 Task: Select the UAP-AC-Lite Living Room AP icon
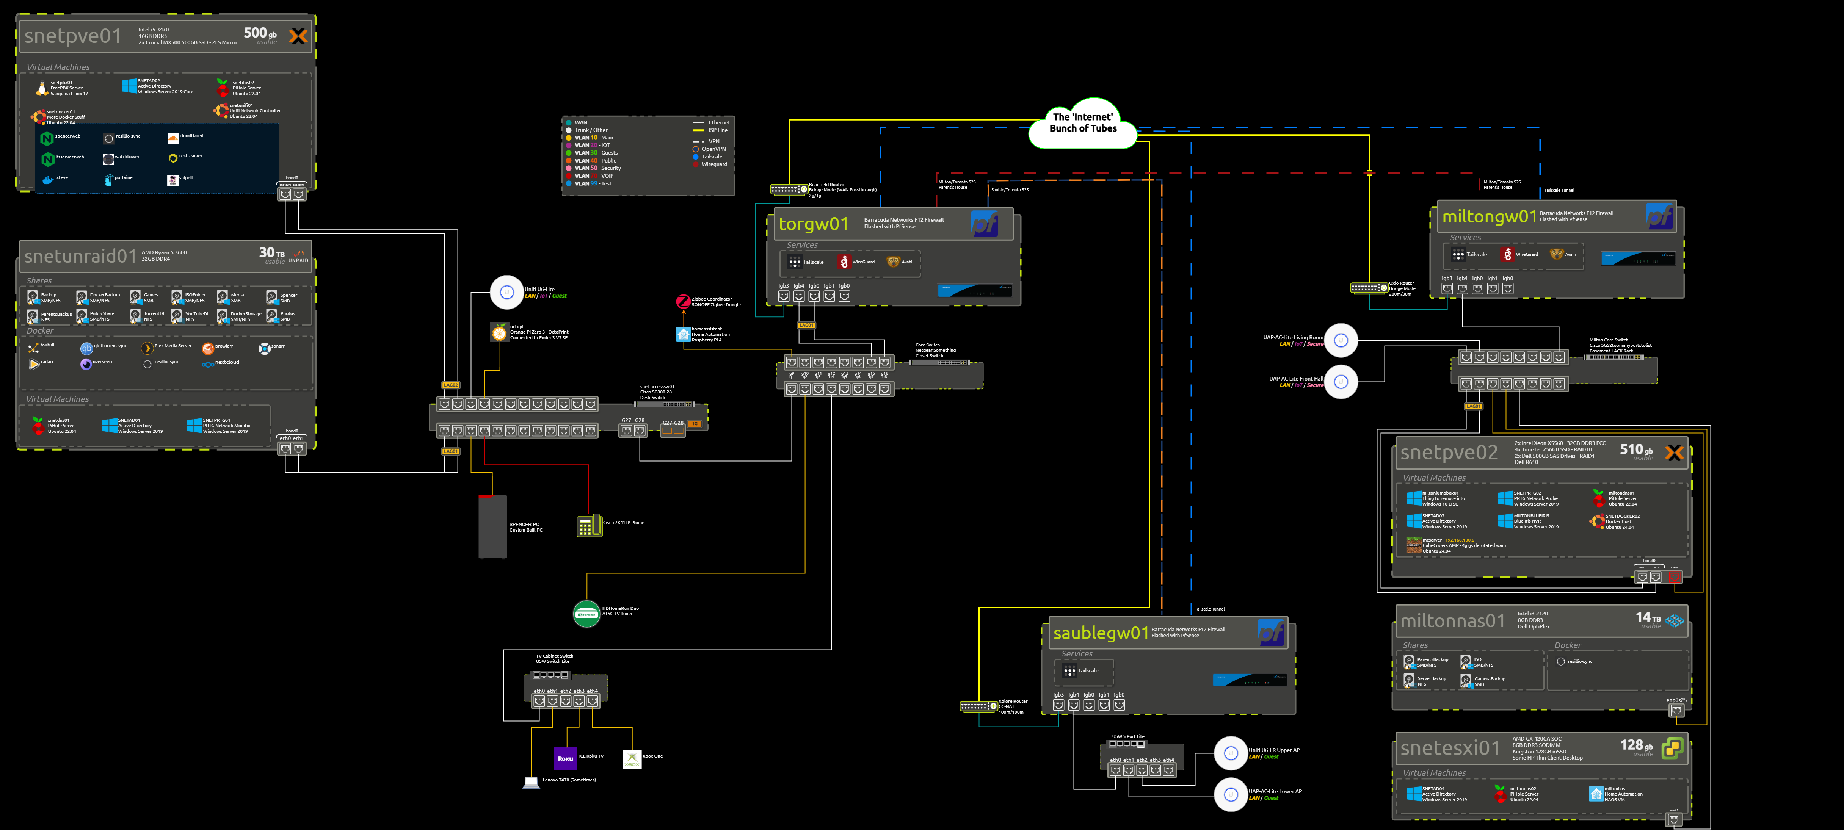[x=1341, y=341]
